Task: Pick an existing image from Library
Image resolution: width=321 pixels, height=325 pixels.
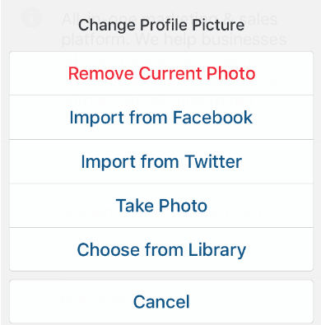Action: 161,249
